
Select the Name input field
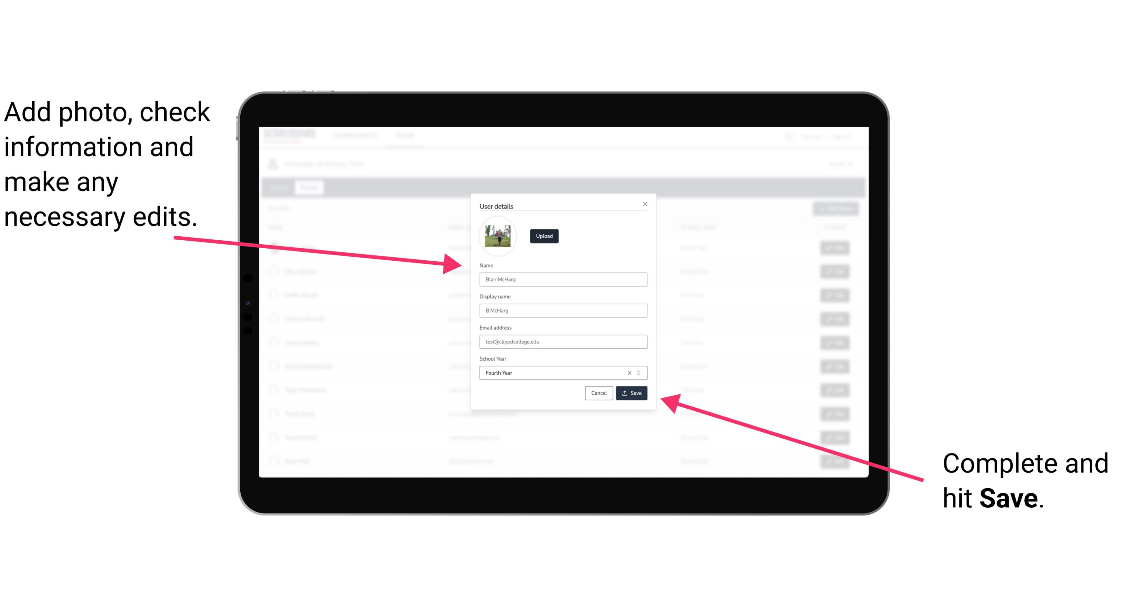(x=562, y=279)
